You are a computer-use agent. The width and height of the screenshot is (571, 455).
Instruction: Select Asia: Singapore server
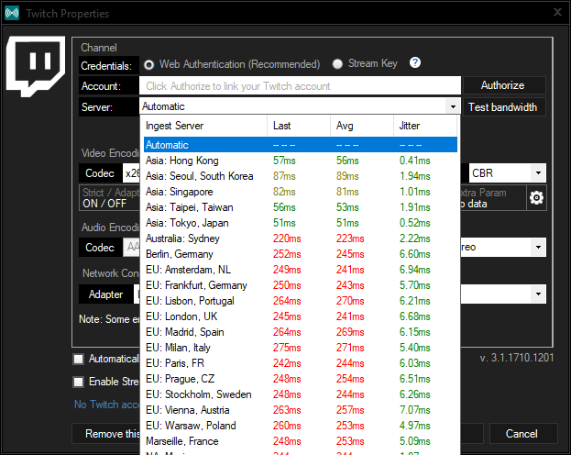301,192
